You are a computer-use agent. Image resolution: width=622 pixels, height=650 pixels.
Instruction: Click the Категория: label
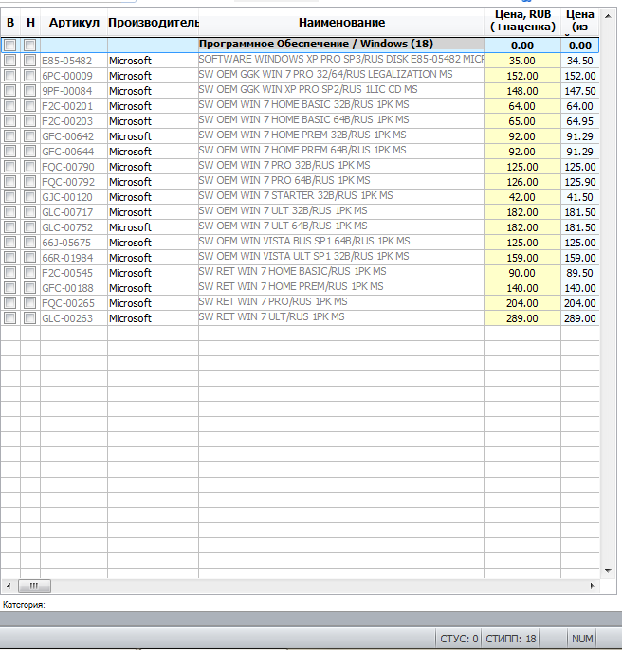(x=24, y=605)
